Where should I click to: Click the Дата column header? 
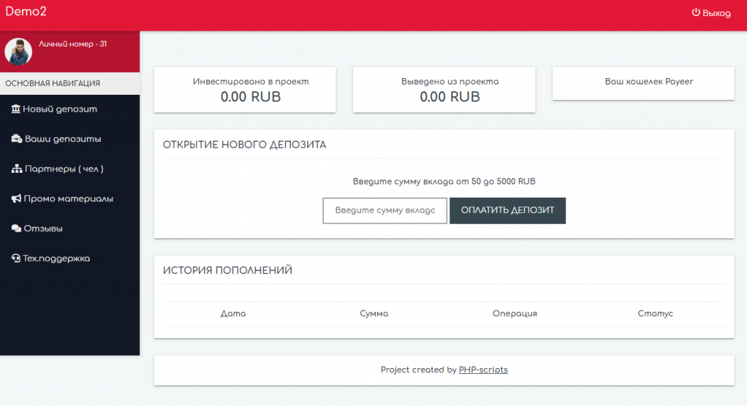233,313
